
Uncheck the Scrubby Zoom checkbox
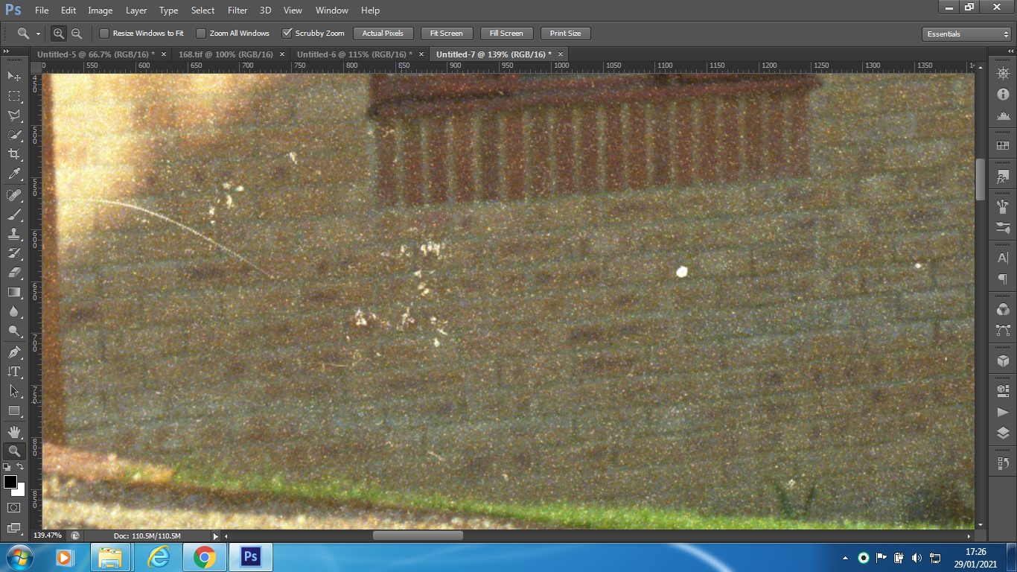click(287, 34)
